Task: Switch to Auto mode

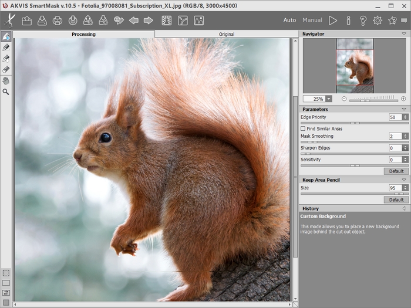Action: coord(289,20)
